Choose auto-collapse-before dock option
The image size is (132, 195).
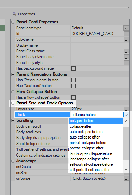(96, 132)
